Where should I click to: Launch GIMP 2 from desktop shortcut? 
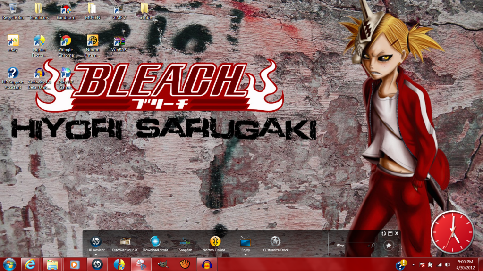(x=119, y=11)
